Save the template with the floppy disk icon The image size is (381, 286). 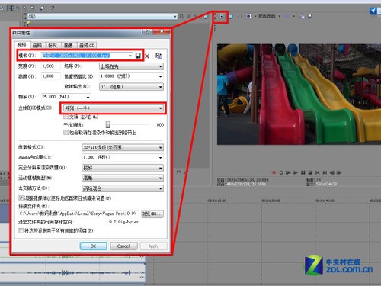(138, 56)
